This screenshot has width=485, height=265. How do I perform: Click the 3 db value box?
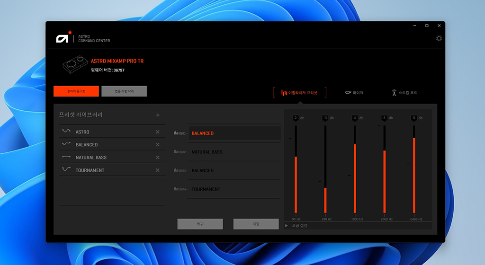[384, 118]
